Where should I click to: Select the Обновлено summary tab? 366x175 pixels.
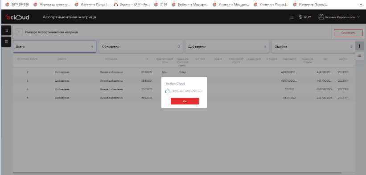coord(140,46)
